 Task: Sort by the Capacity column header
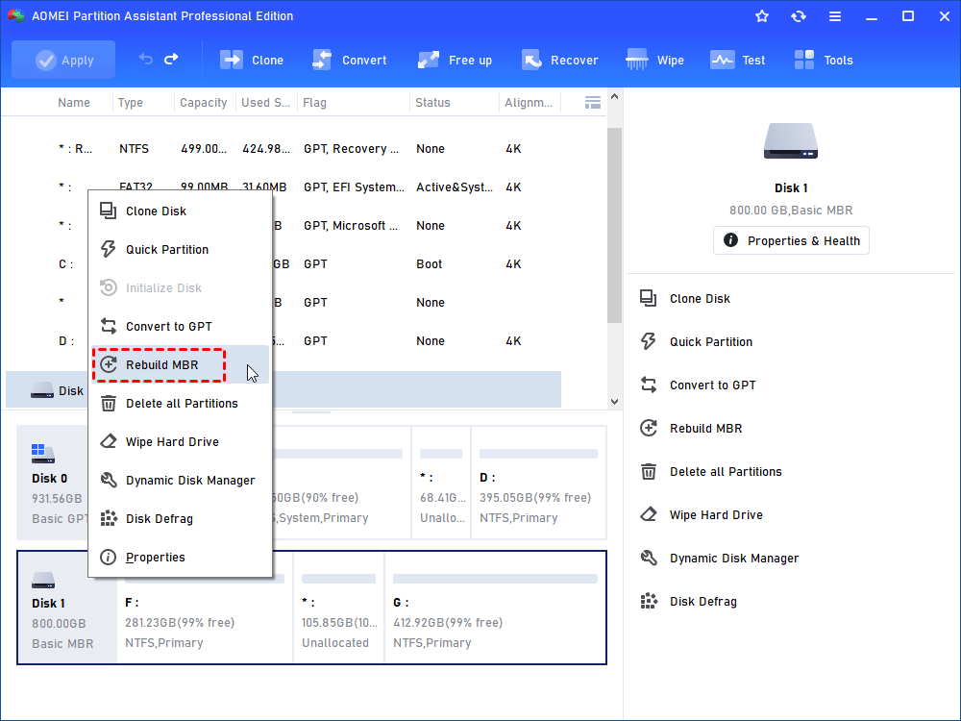coord(204,103)
